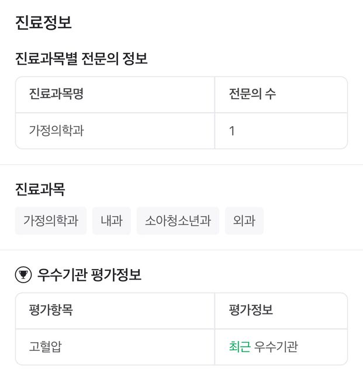Image resolution: width=363 pixels, height=376 pixels.
Task: Tap the 외과 department chip
Action: [244, 221]
